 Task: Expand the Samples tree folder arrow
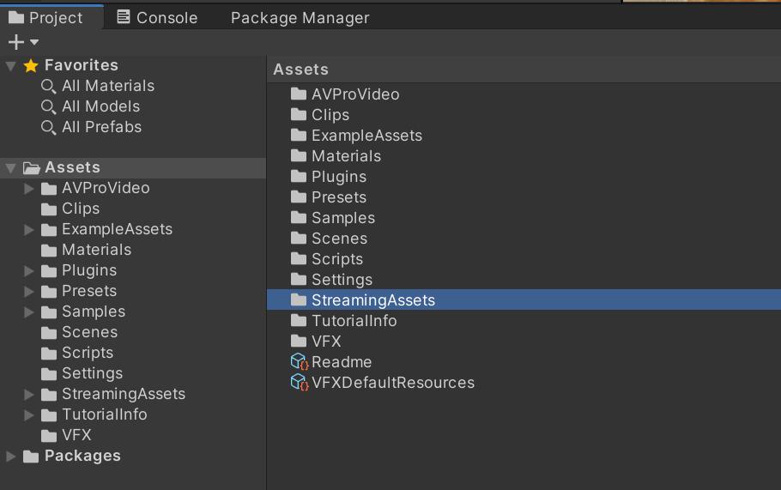click(29, 312)
